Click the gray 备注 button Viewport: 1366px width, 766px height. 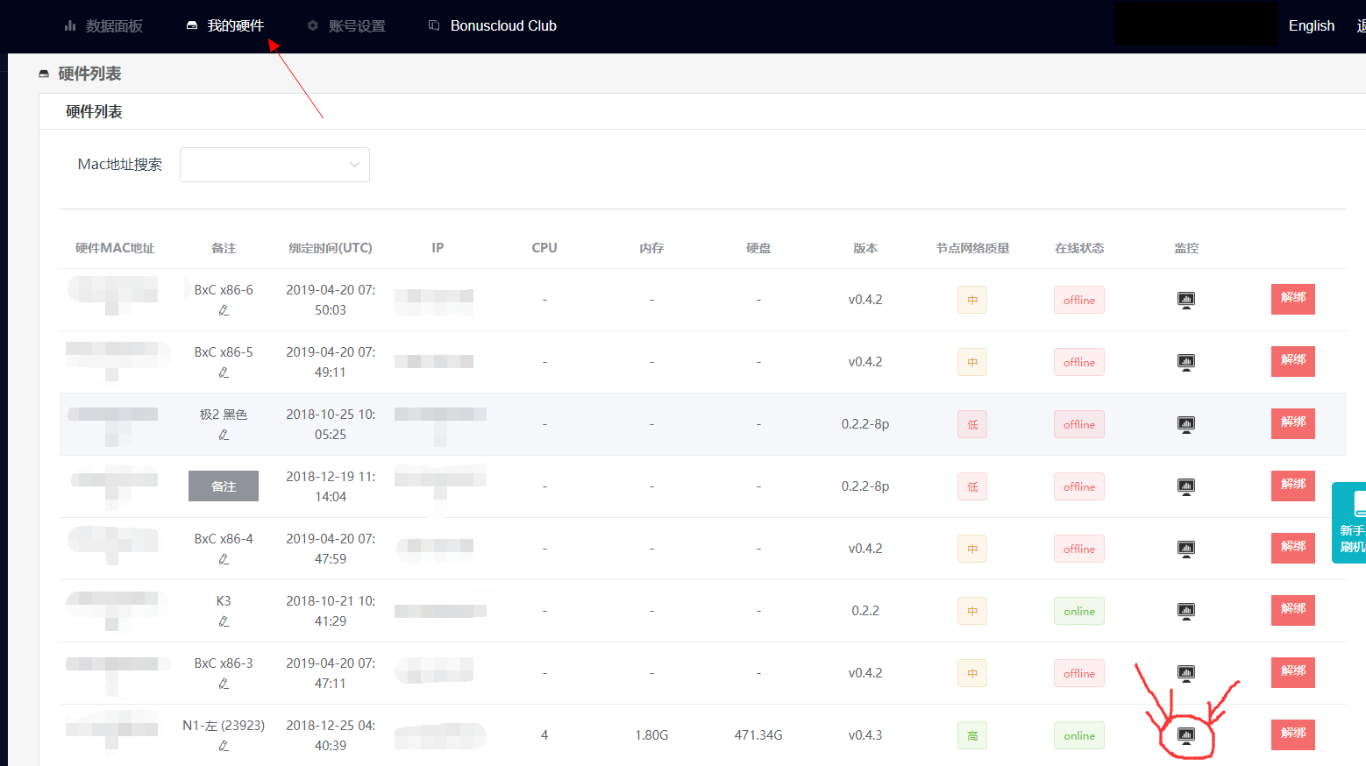tap(224, 486)
